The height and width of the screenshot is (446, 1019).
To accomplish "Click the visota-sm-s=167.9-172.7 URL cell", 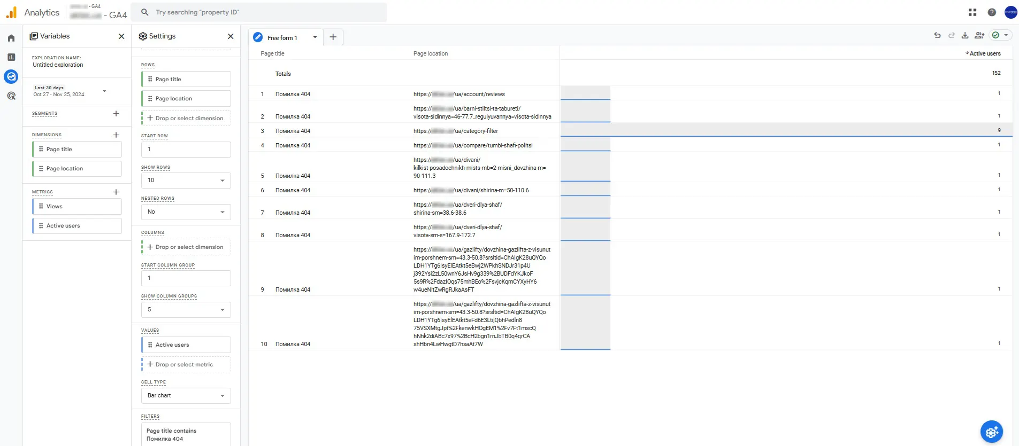I will click(x=458, y=231).
